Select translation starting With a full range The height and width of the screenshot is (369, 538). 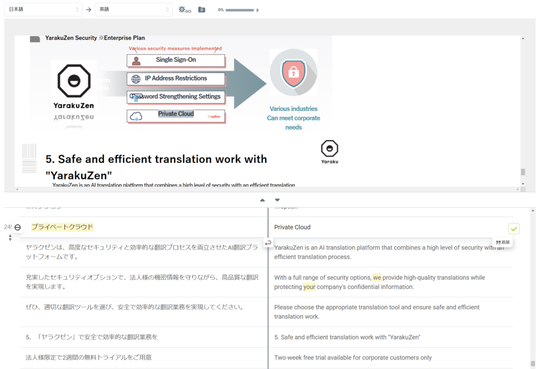click(x=379, y=282)
